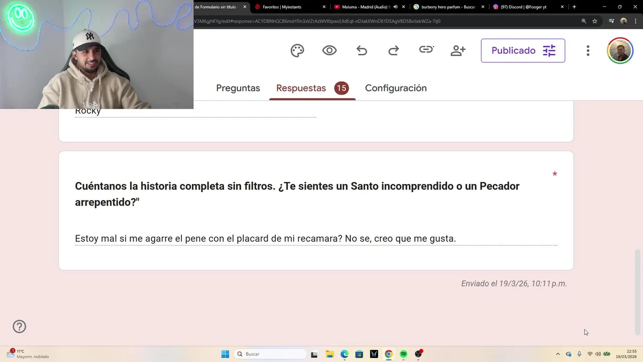Viewport: 643px width, 362px height.
Task: Launch Microsoft Edge from the taskbar
Action: coord(344,354)
